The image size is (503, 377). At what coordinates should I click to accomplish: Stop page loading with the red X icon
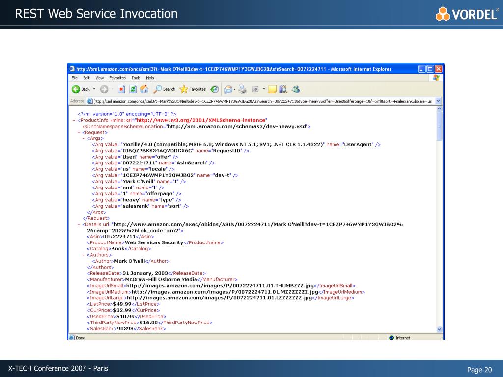point(121,89)
